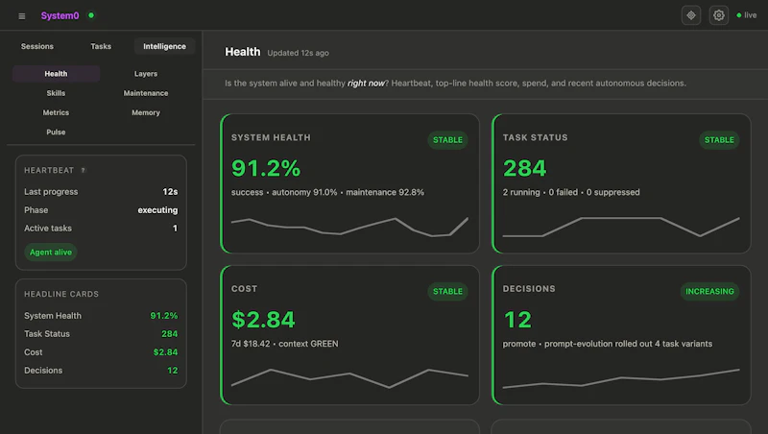This screenshot has width=768, height=434.
Task: Open the Health subsection
Action: tap(56, 74)
